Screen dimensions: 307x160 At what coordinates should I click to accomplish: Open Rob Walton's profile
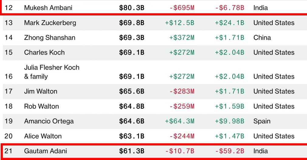(42, 106)
